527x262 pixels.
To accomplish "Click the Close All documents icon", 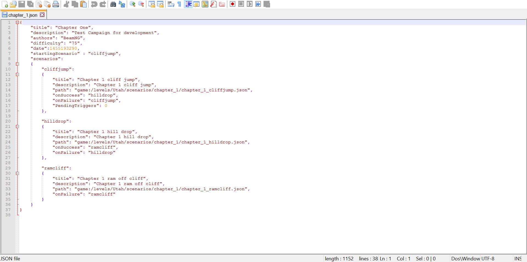I will click(x=47, y=4).
